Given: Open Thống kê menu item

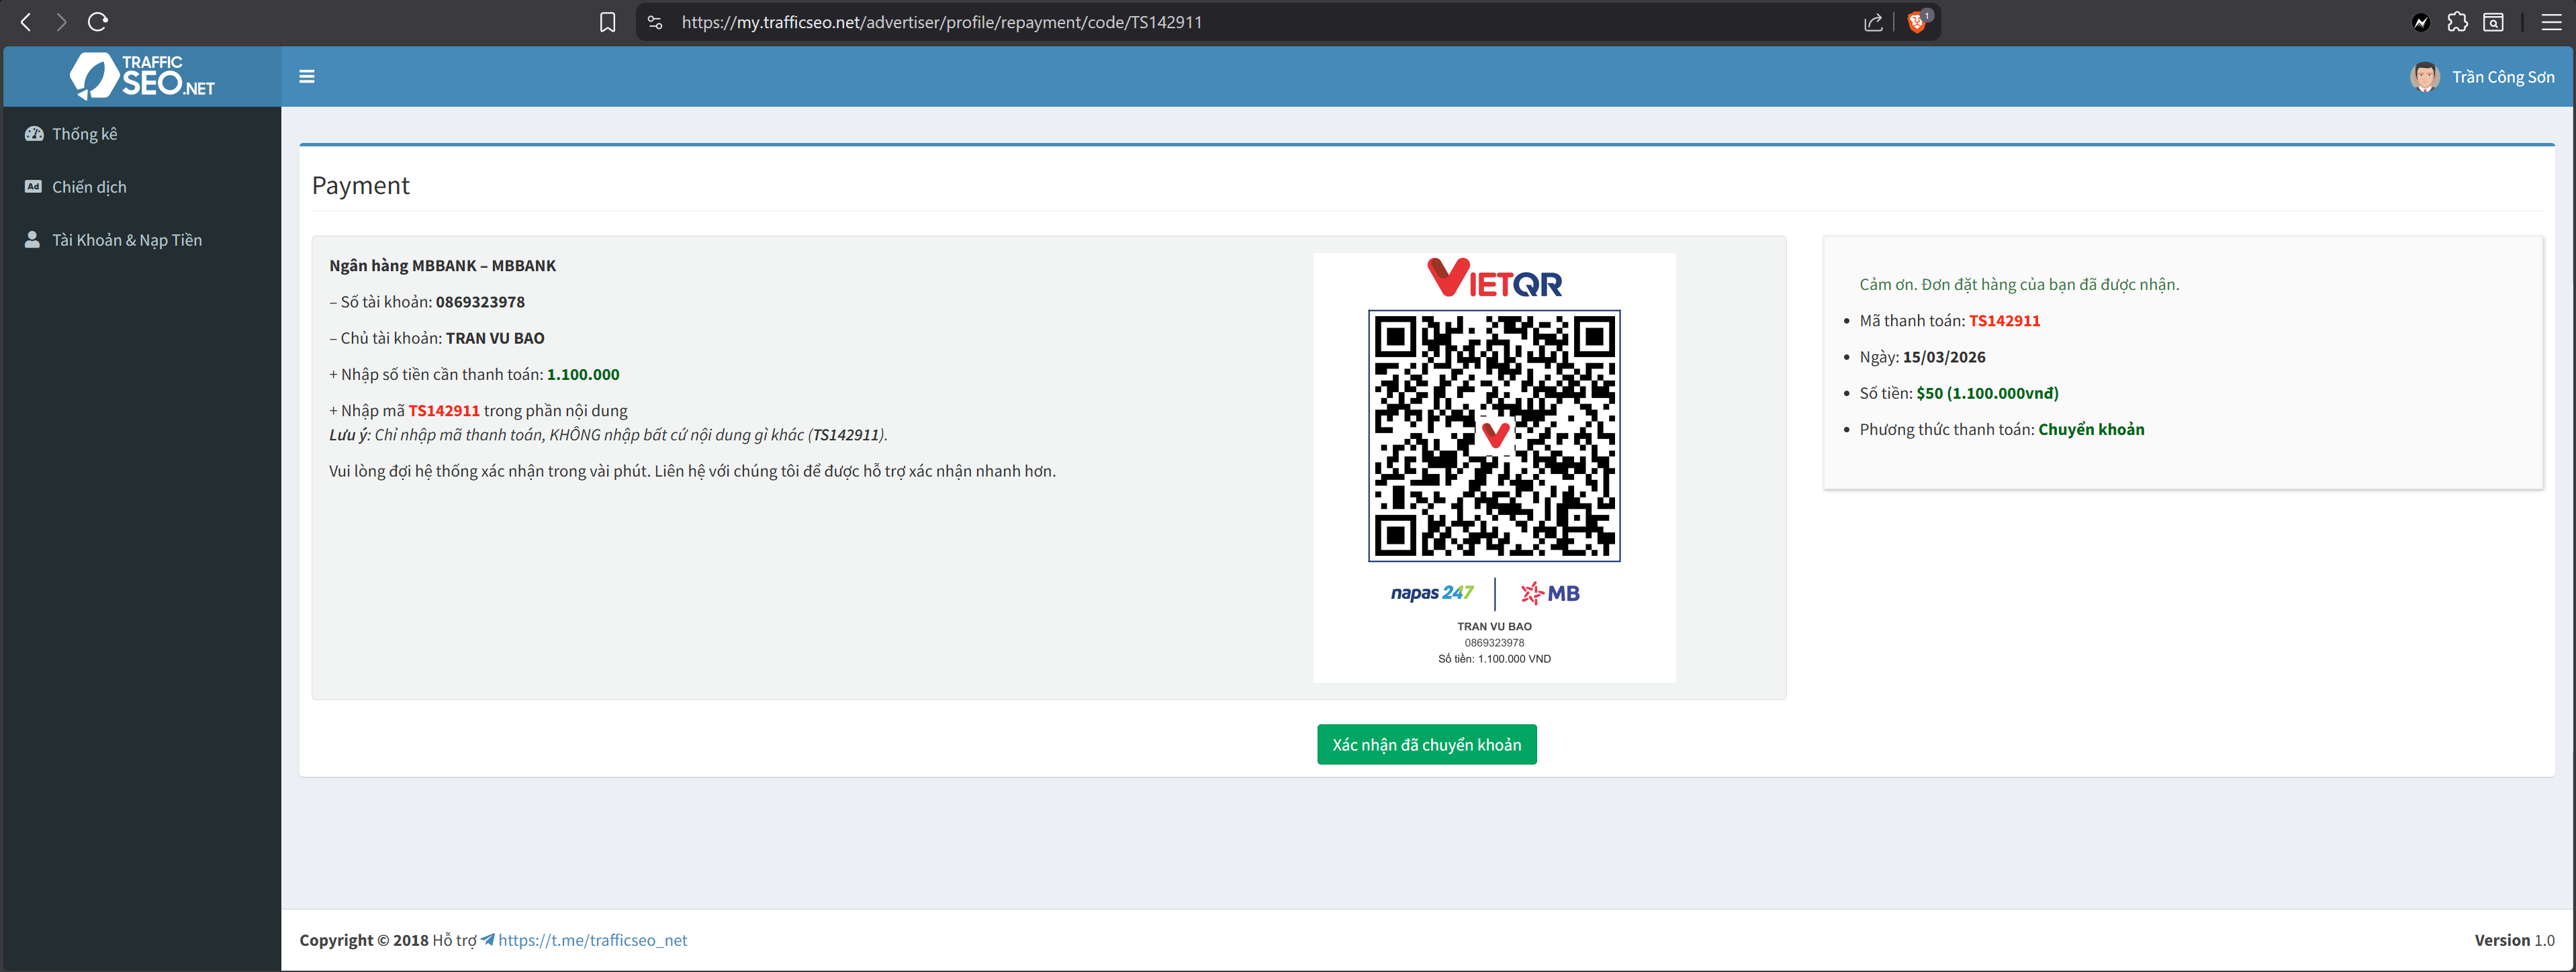Looking at the screenshot, I should pyautogui.click(x=85, y=134).
